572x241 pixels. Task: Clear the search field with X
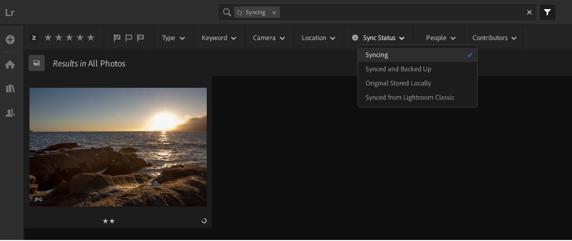point(529,13)
